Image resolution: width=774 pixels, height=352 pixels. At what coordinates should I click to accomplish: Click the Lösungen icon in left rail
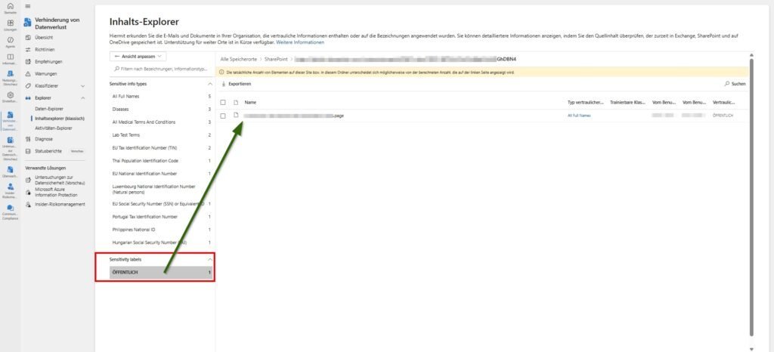[x=10, y=24]
